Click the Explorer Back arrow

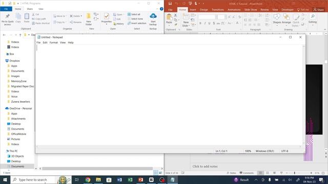pyautogui.click(x=4, y=35)
